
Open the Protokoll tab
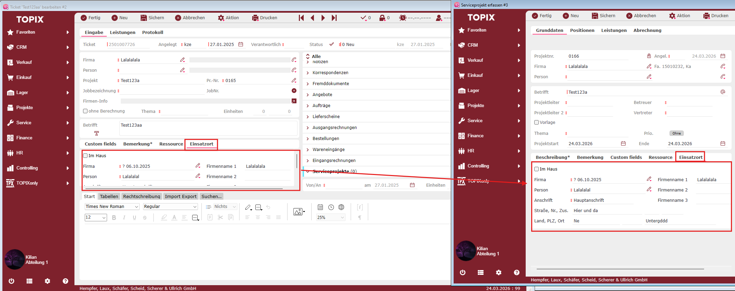[153, 32]
